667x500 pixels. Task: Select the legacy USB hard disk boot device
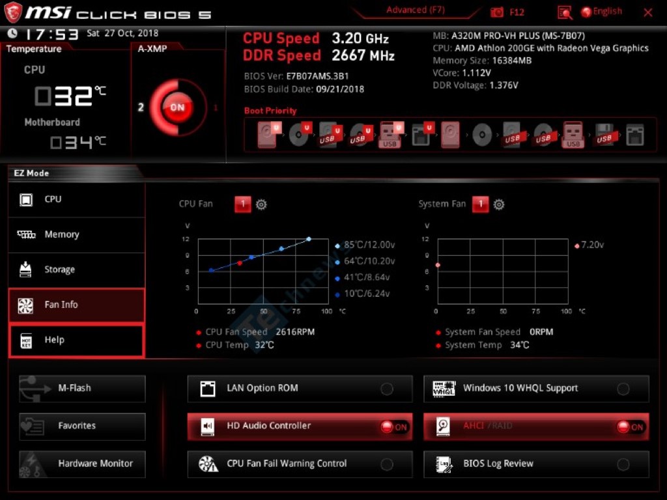click(x=513, y=135)
